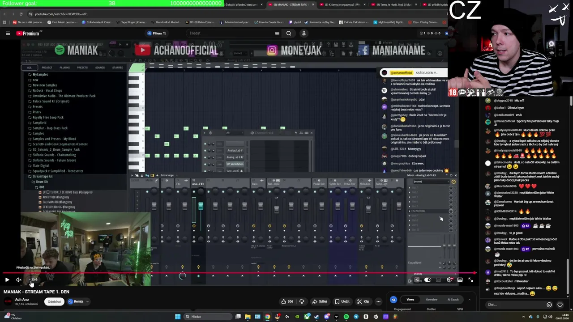Open Calorie Calculator bookmark
Screen dimensions: 573x322
354,22
